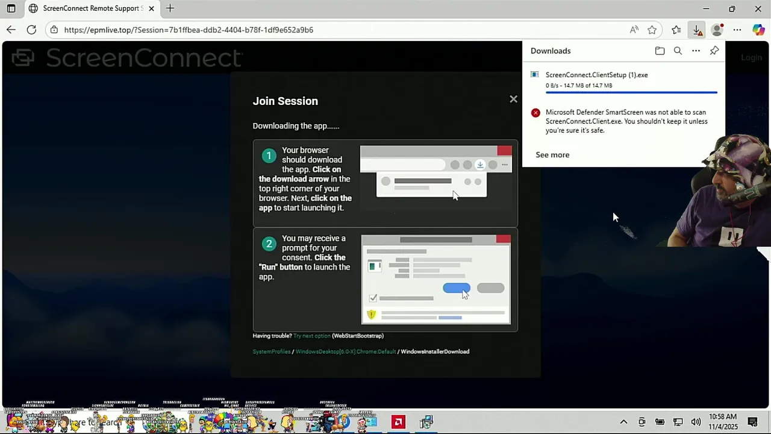Click the 'Downloading the app......' text
Image resolution: width=771 pixels, height=434 pixels.
tap(296, 126)
